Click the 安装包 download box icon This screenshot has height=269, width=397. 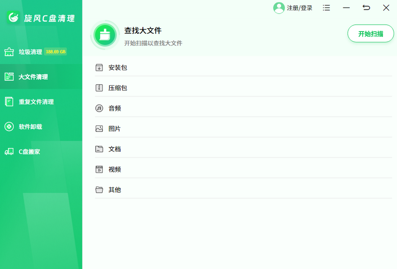tap(99, 68)
